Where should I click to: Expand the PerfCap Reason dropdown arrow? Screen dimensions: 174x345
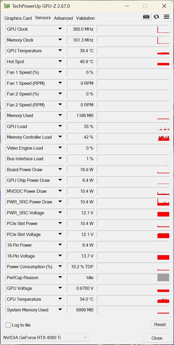[60, 278]
